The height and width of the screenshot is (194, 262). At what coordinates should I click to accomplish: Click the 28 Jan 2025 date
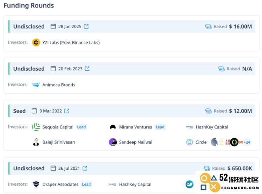[x=70, y=27]
